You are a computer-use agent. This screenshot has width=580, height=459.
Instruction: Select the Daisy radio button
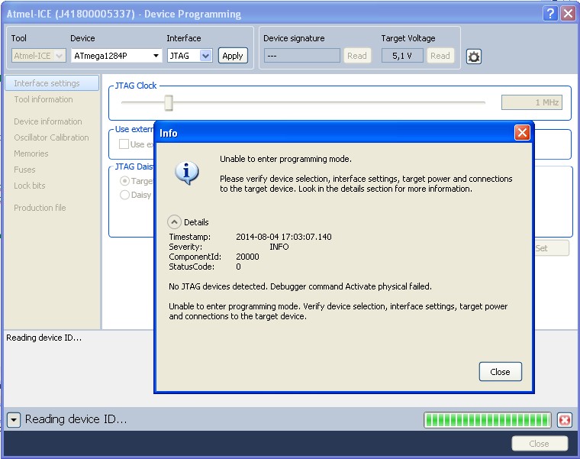(124, 195)
